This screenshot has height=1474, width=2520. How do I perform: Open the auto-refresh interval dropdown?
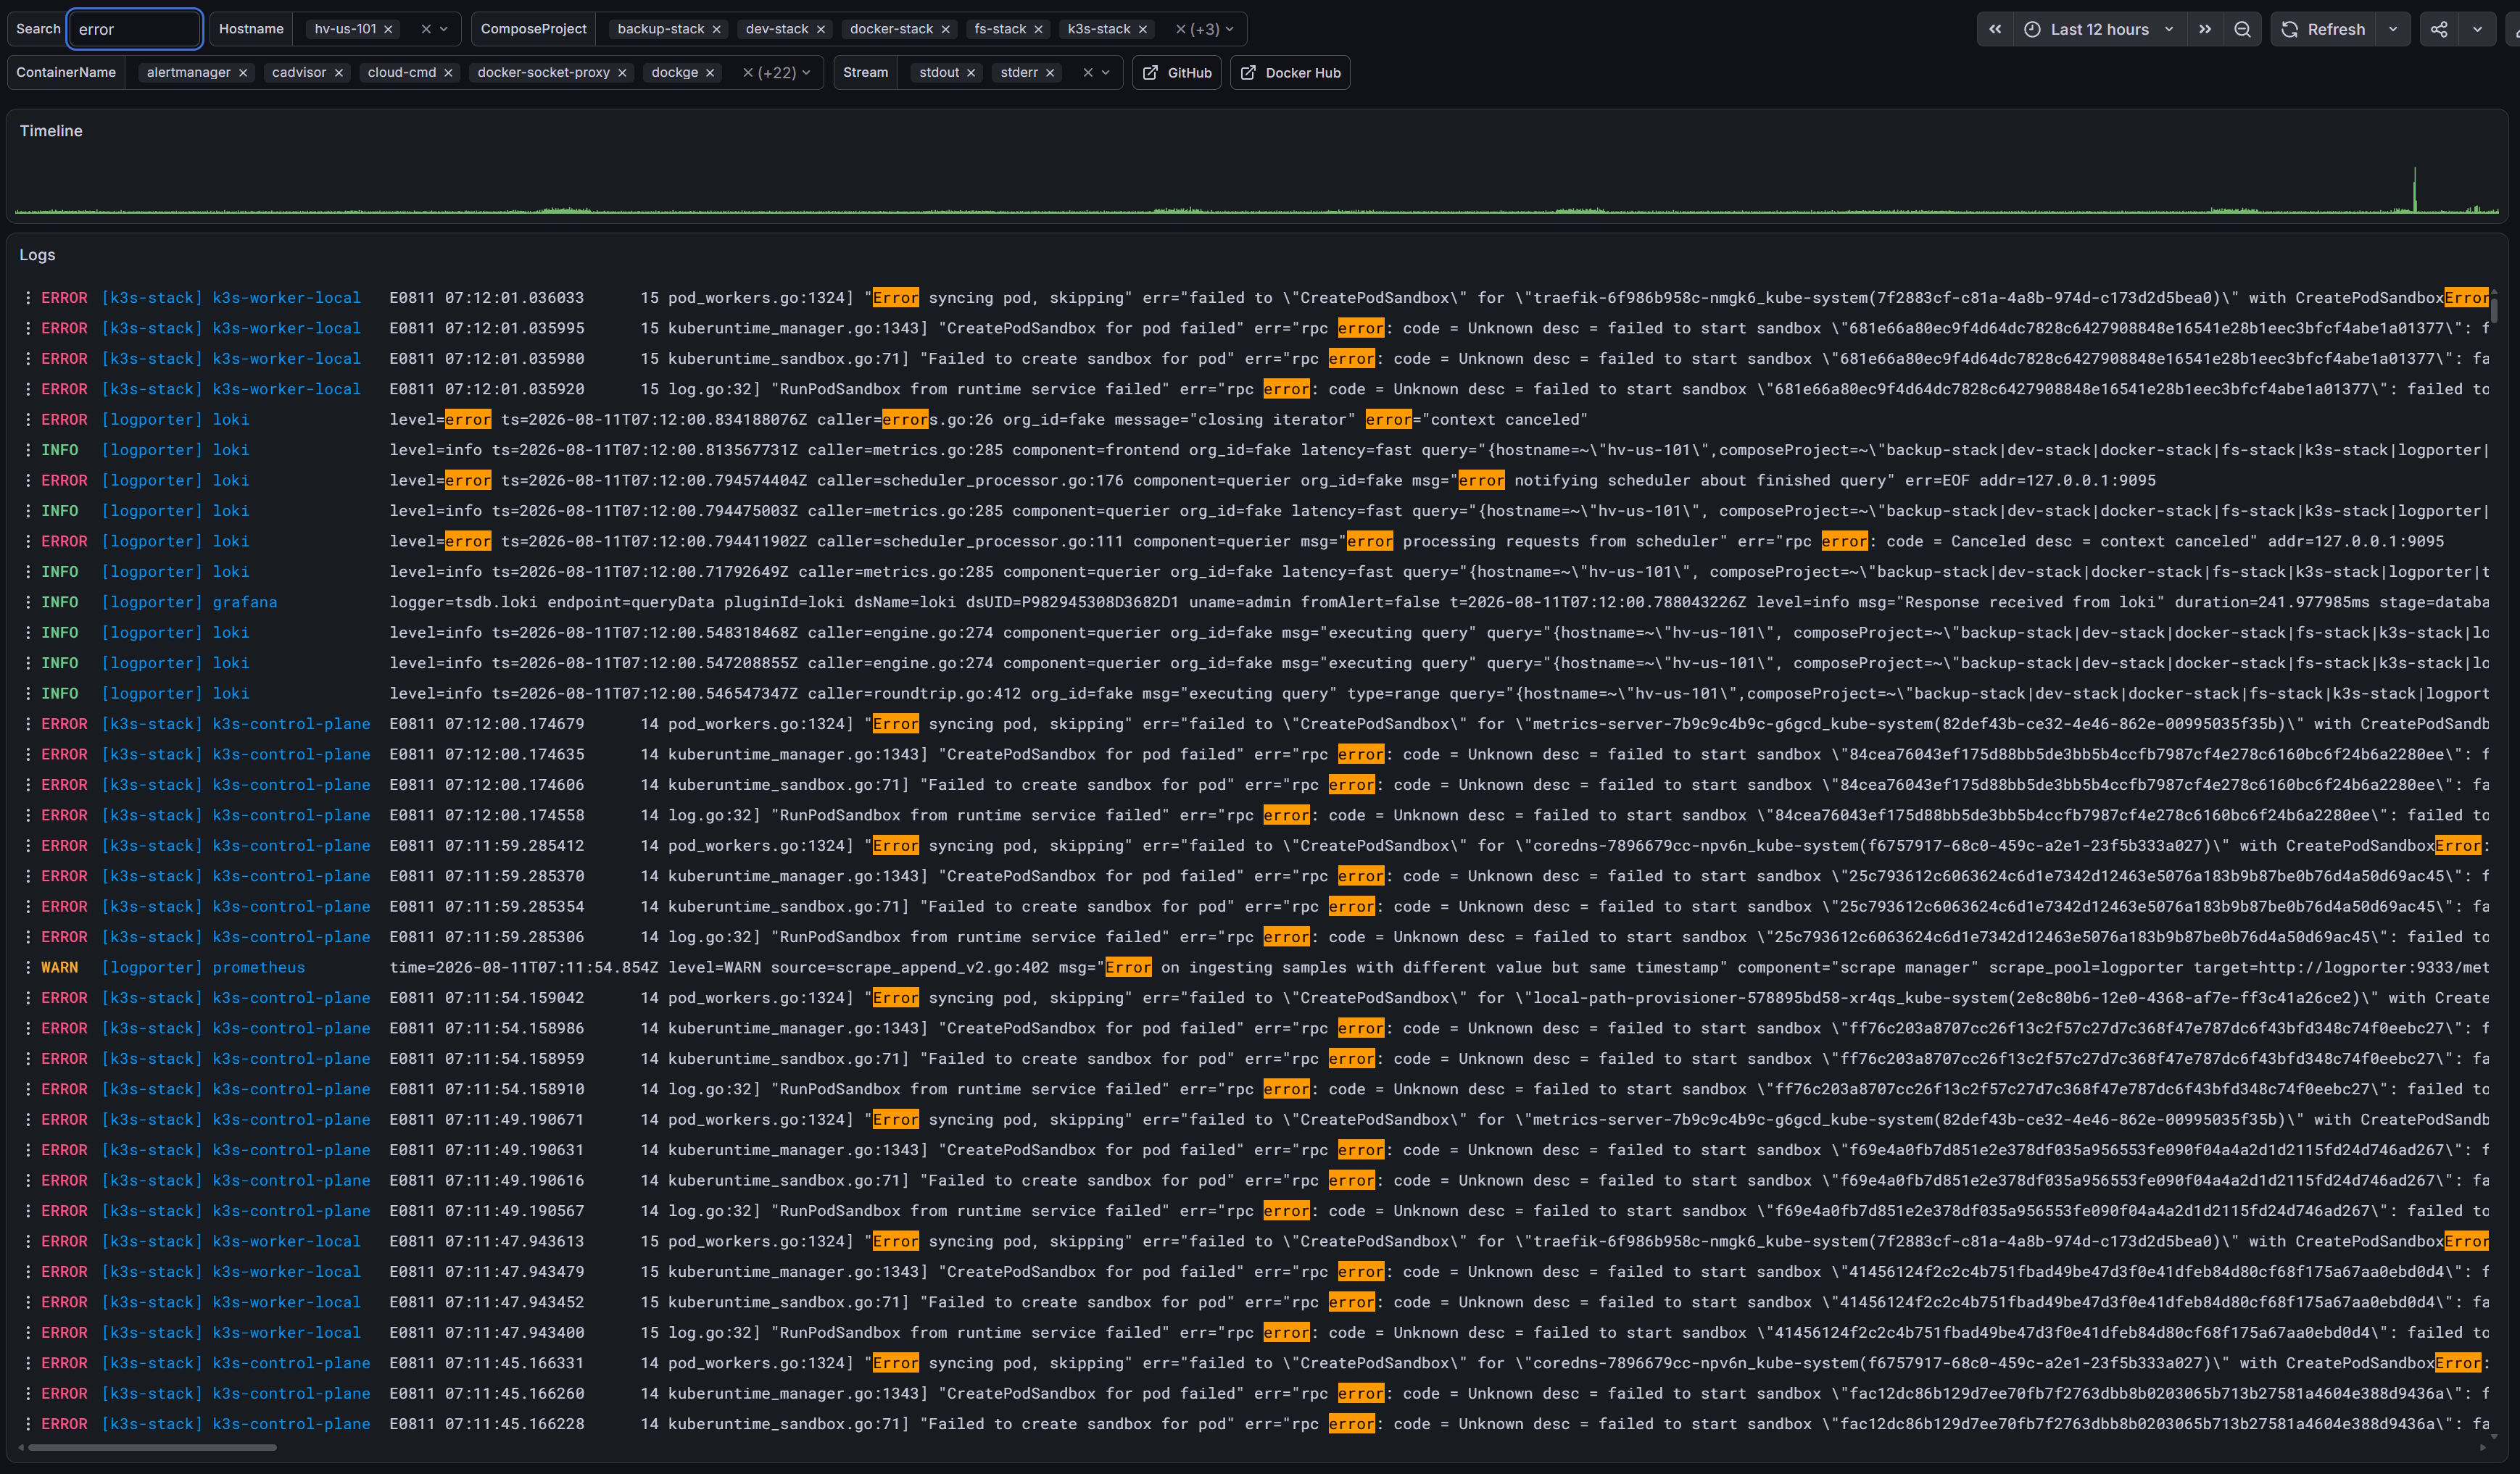click(2393, 29)
